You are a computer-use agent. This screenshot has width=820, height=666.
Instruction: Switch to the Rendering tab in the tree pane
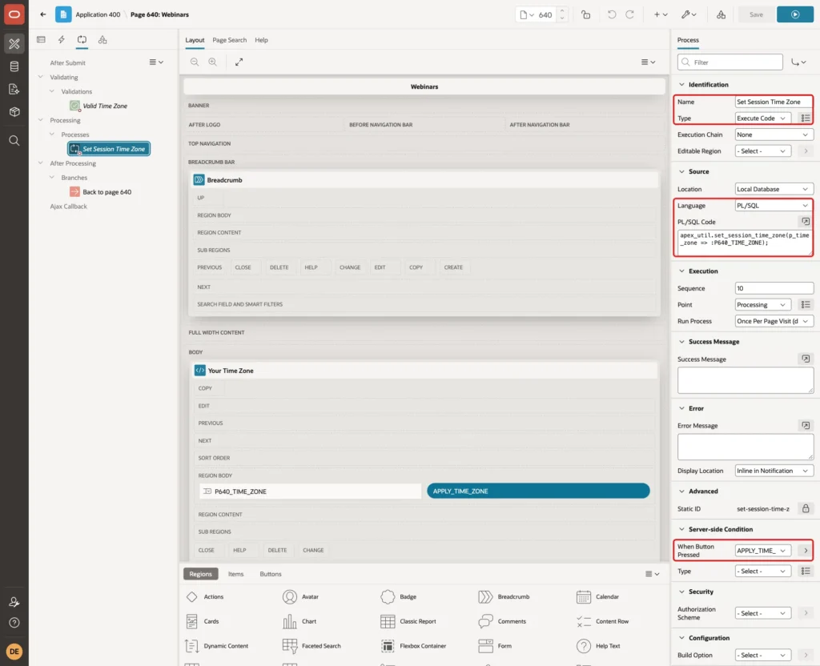[x=42, y=40]
